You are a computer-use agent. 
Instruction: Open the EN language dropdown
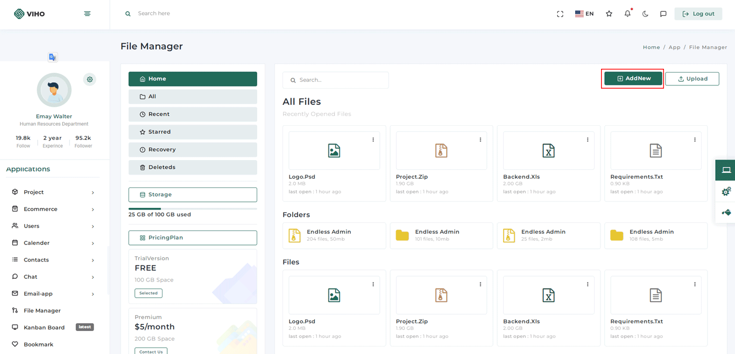tap(584, 14)
